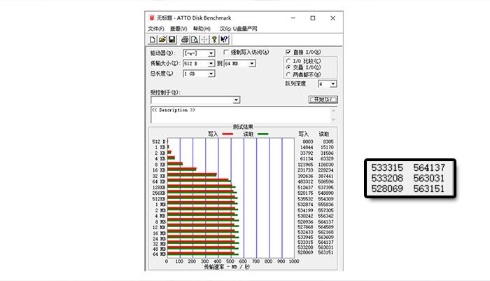Click inside the Description text field
The height and width of the screenshot is (281, 490).
(240, 115)
